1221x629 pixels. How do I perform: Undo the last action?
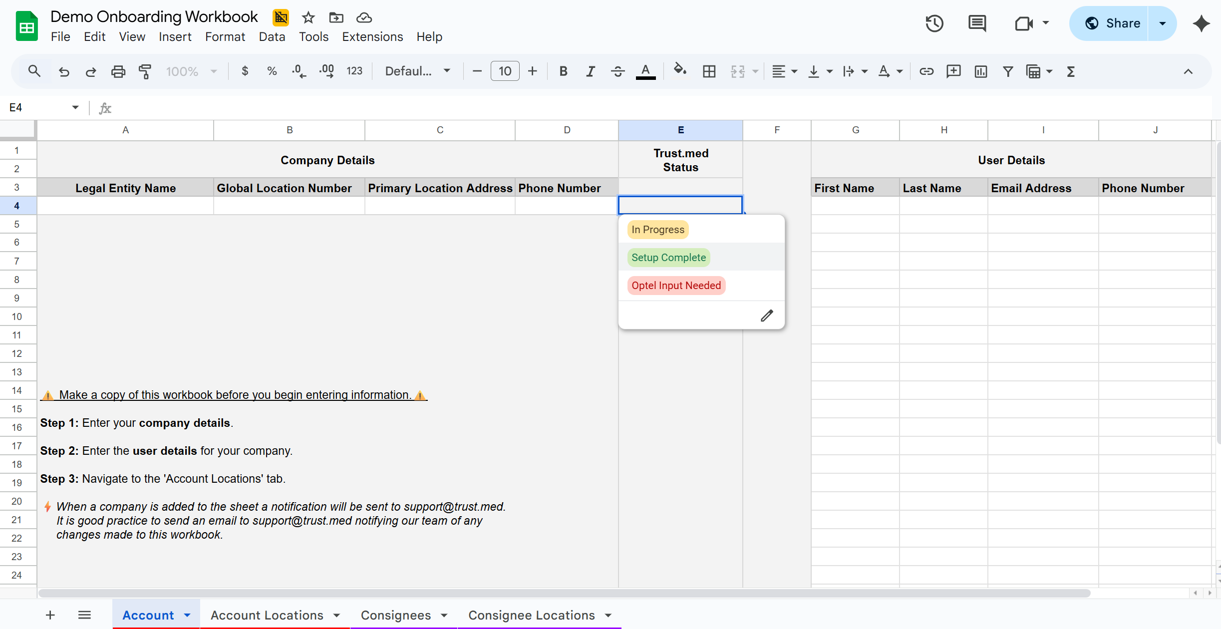coord(64,71)
